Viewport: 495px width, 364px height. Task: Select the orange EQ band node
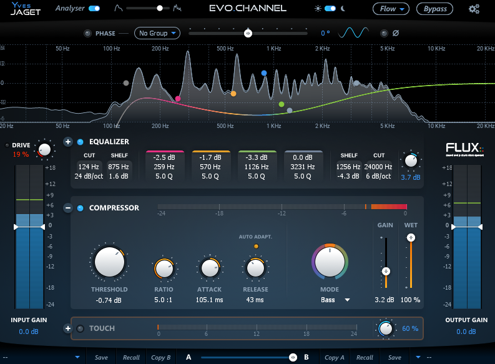pyautogui.click(x=233, y=94)
